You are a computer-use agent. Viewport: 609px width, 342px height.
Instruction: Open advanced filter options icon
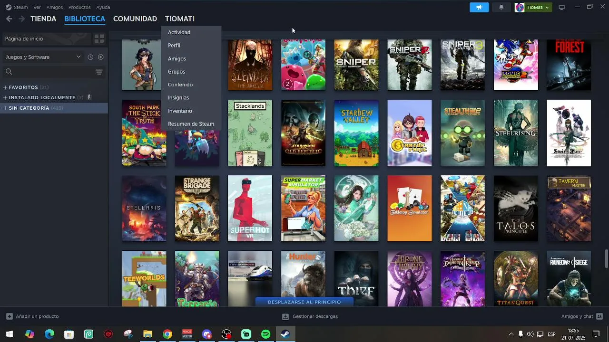99,72
